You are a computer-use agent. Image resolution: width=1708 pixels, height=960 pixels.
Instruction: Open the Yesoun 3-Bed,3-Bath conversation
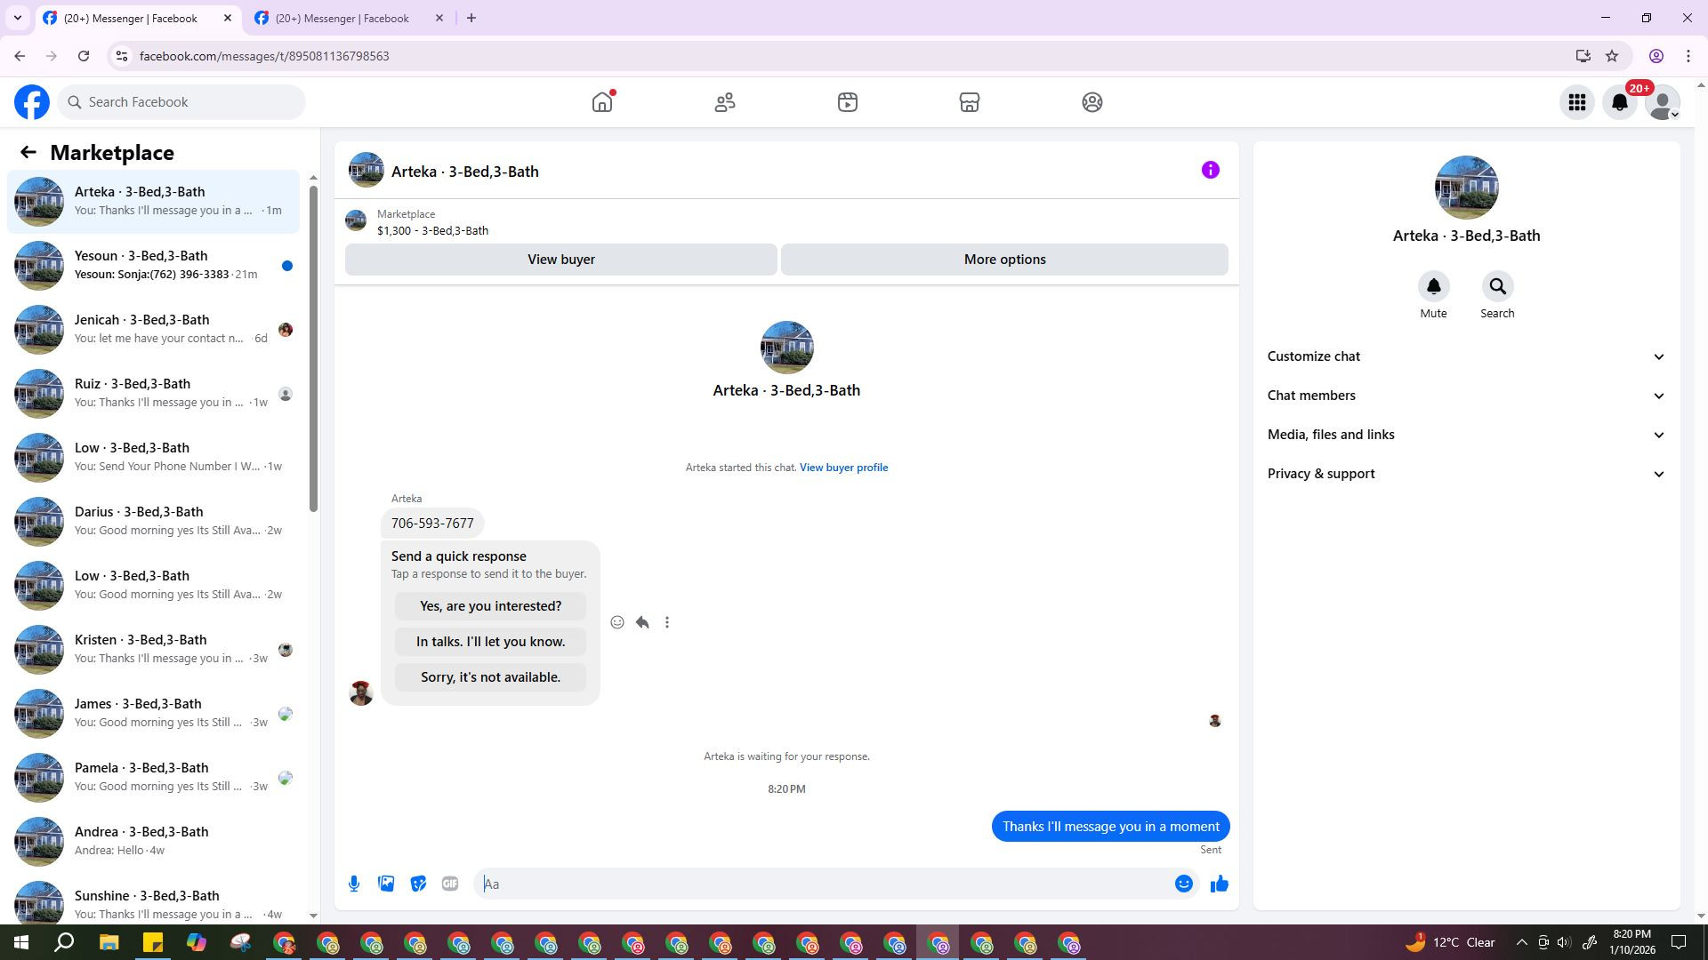153,265
